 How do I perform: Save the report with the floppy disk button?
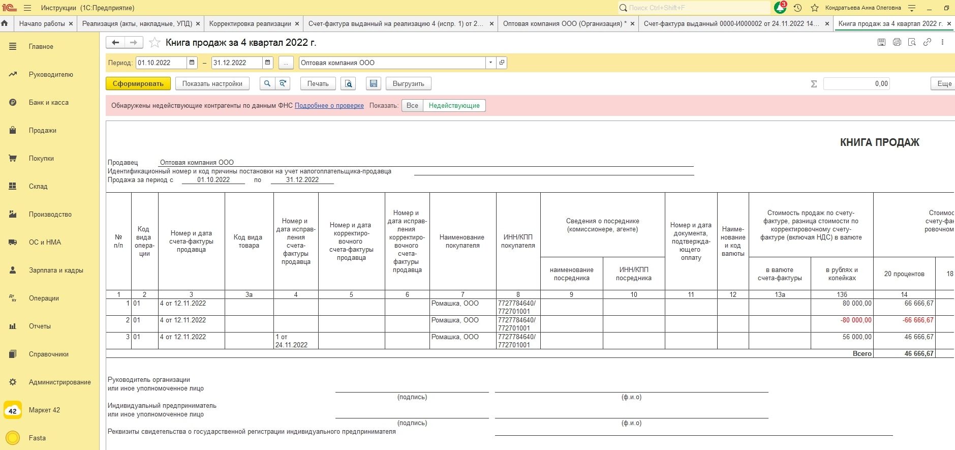pyautogui.click(x=374, y=83)
